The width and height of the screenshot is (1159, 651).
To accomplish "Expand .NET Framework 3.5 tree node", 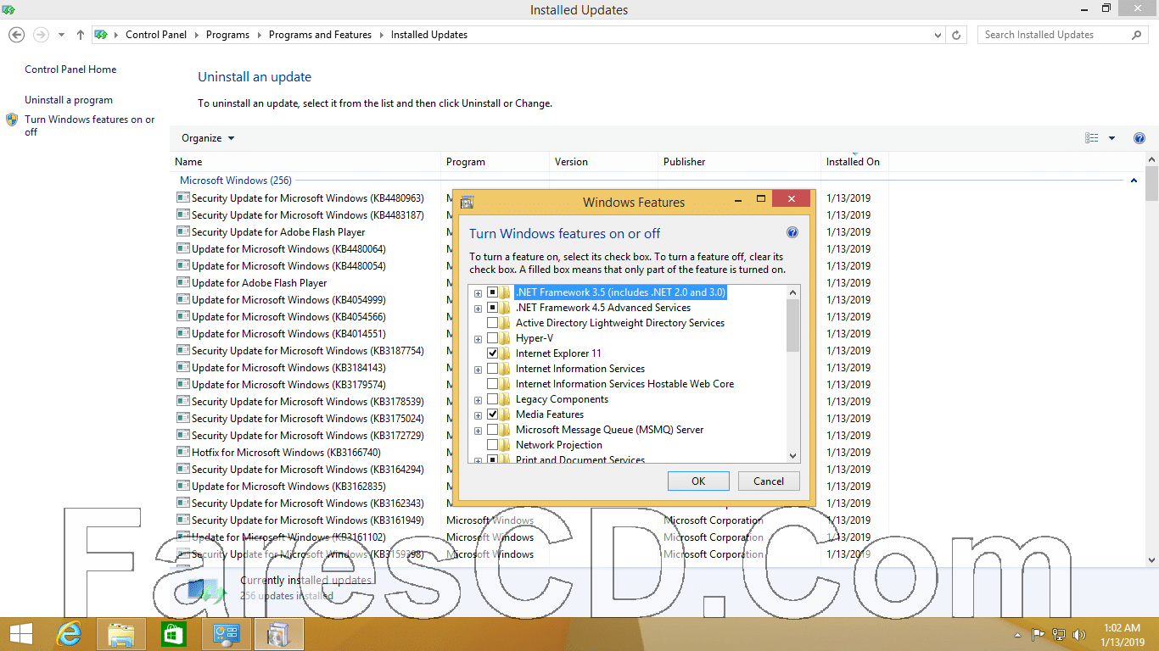I will (479, 293).
